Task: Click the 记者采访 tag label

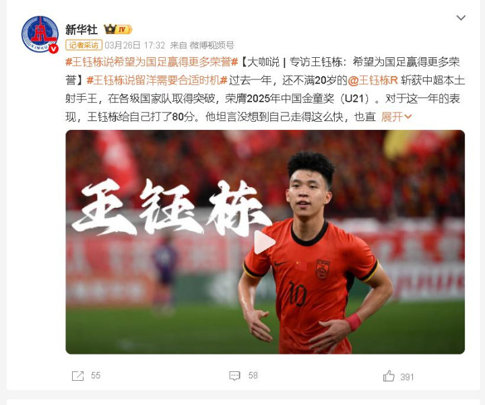Action: [84, 46]
